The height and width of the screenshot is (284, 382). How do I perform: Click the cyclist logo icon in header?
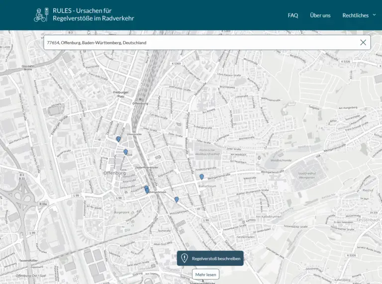pyautogui.click(x=41, y=15)
